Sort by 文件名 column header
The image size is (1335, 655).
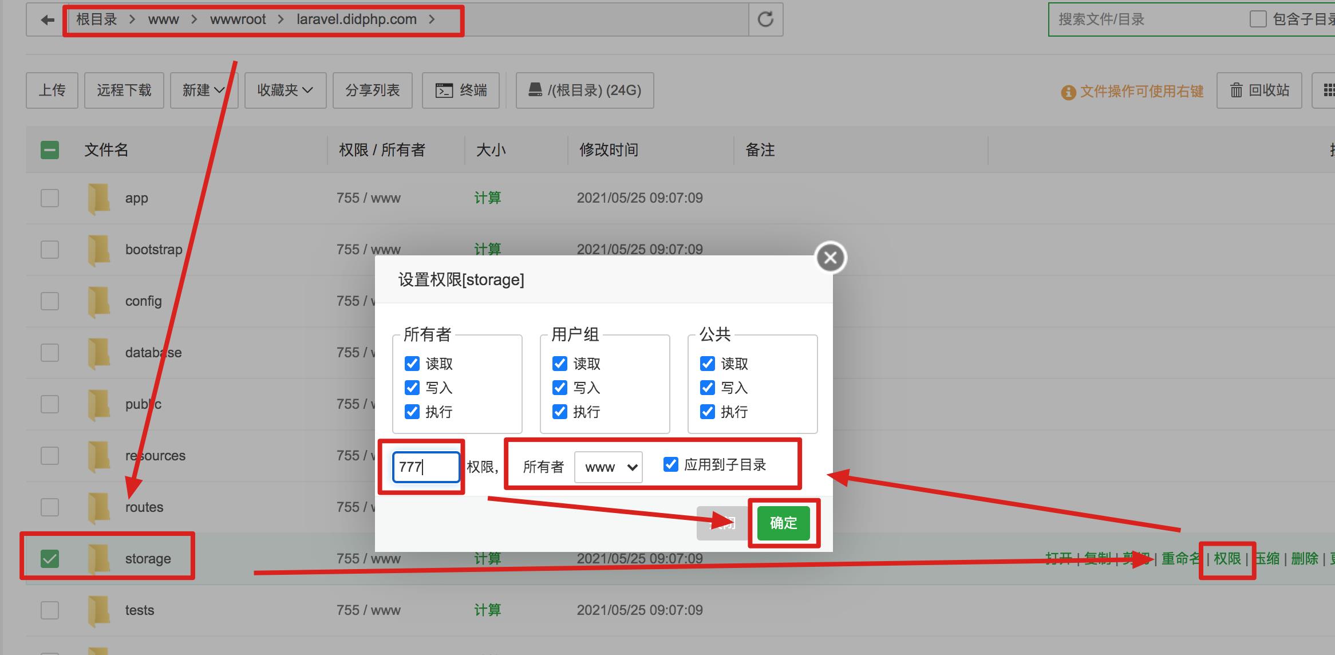click(106, 150)
